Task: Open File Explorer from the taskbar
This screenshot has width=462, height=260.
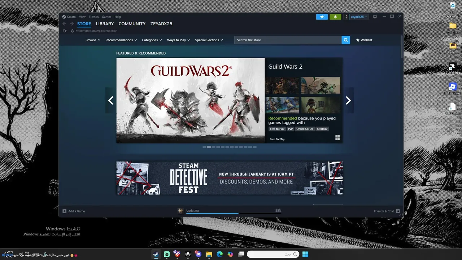Action: coord(209,254)
